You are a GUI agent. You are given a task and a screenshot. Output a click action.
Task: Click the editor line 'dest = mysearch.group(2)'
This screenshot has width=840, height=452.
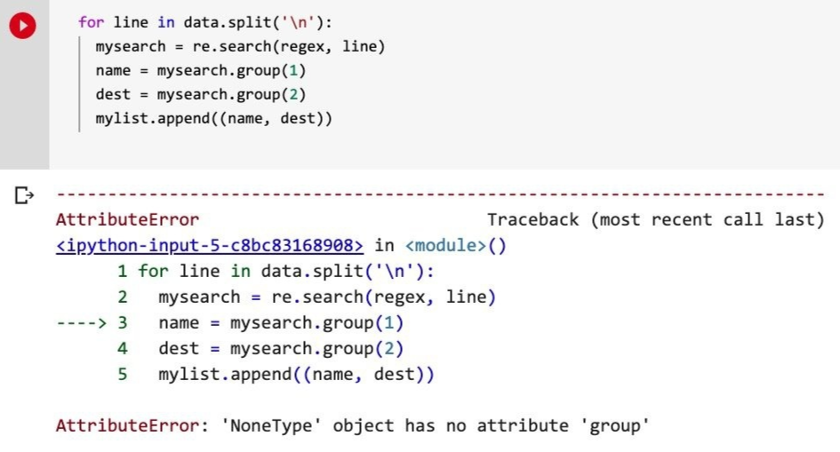(200, 95)
